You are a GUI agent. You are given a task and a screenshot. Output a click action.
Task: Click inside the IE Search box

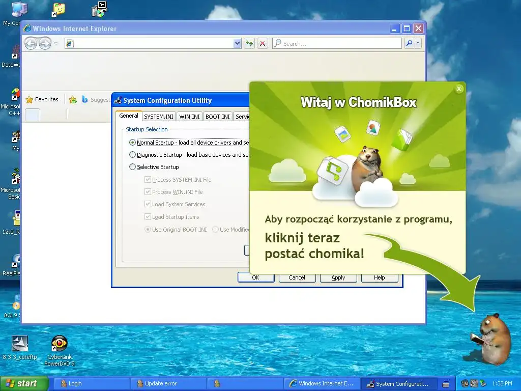(337, 43)
